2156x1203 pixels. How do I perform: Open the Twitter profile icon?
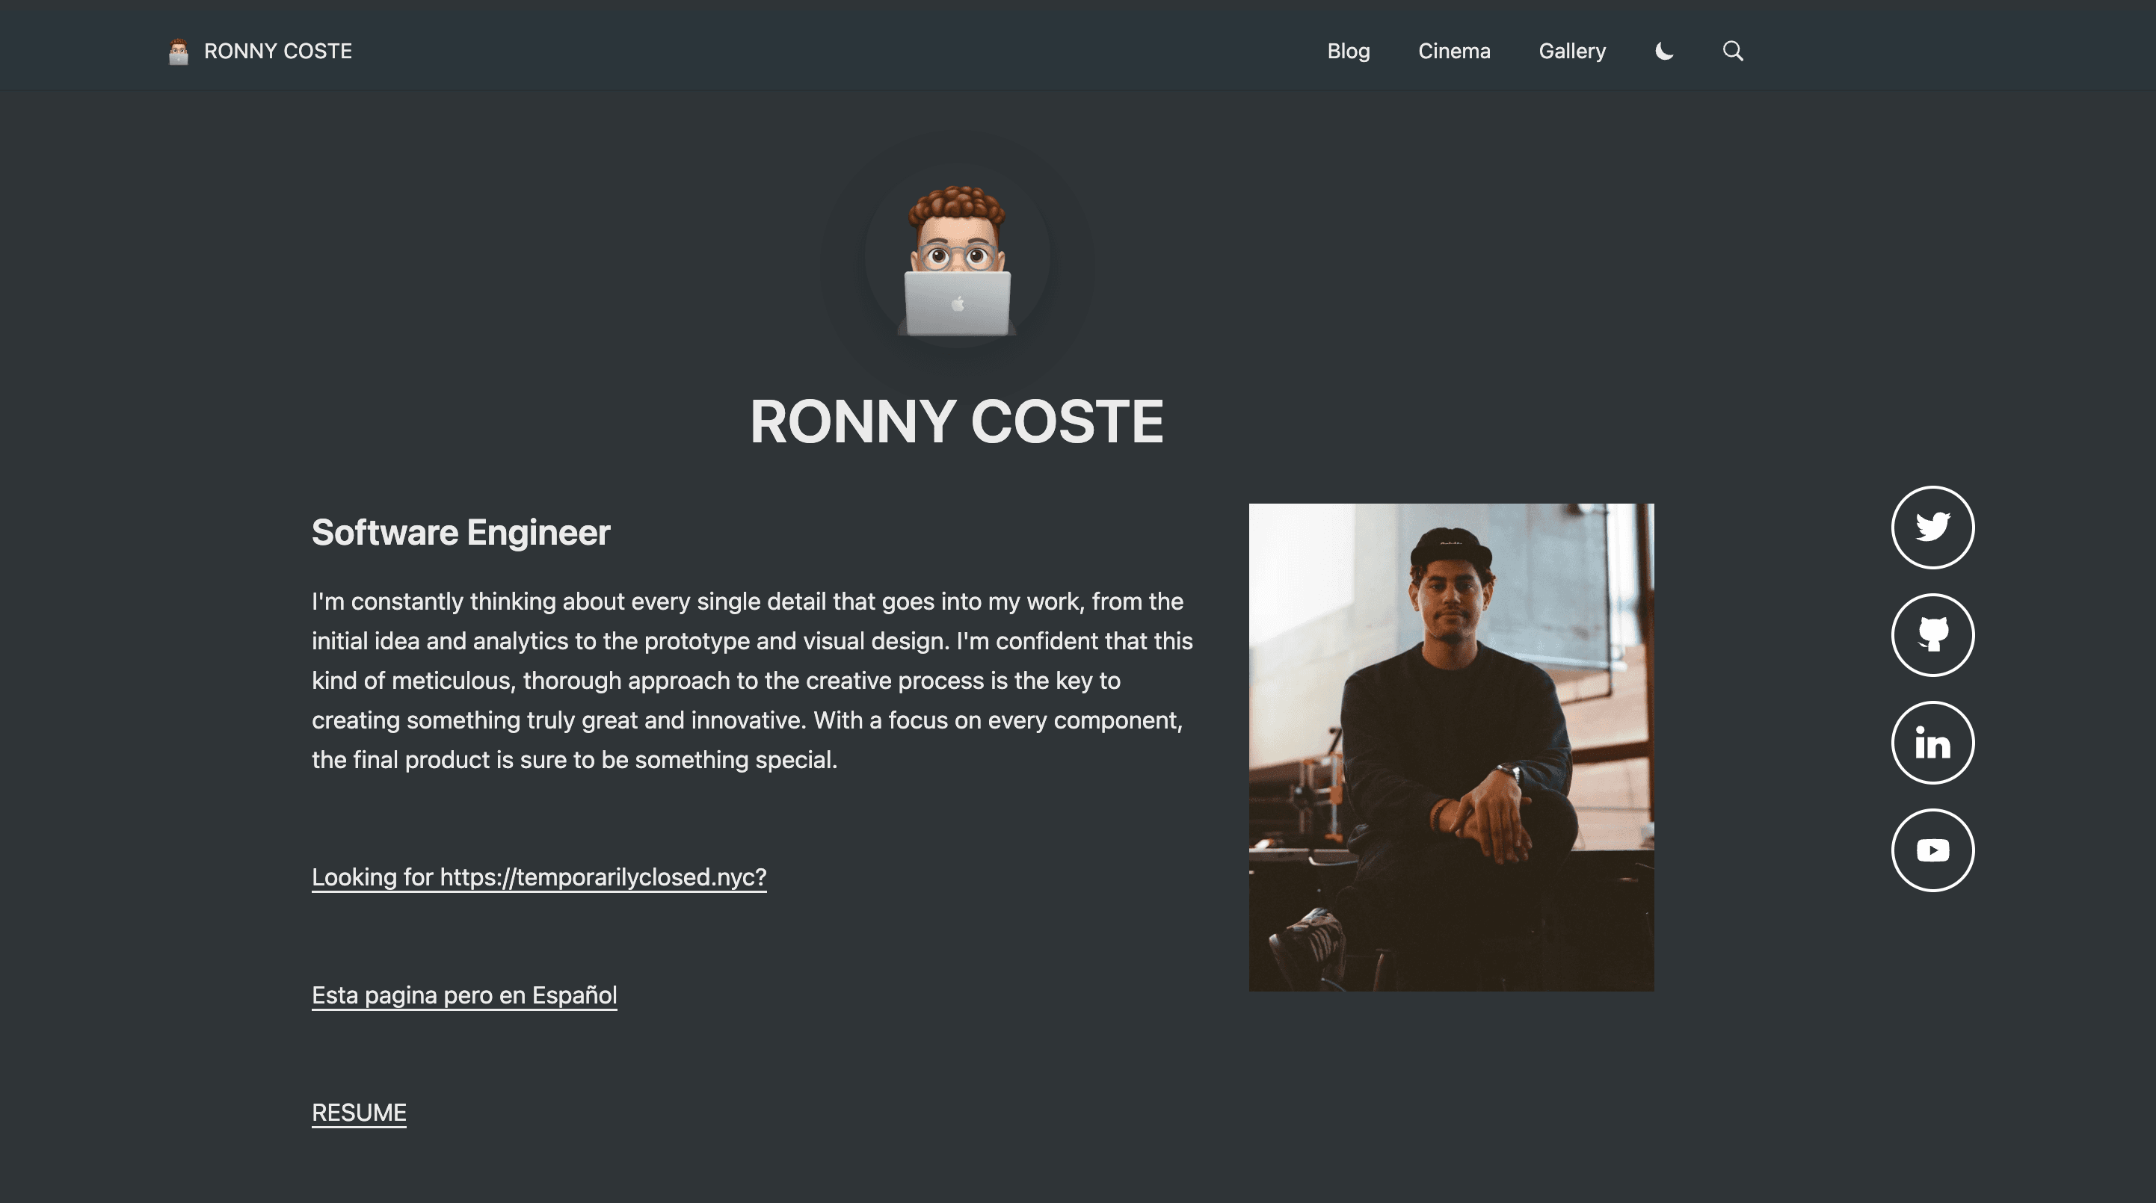point(1932,527)
